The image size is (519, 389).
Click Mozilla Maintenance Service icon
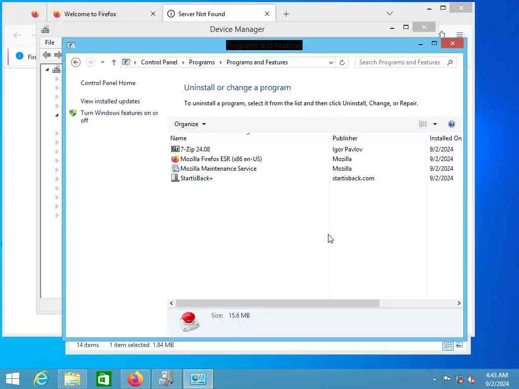point(175,168)
